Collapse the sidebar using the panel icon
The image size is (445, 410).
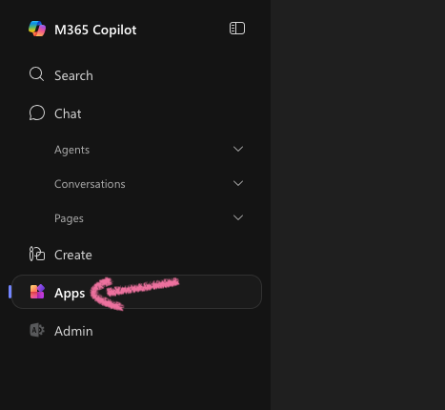(x=237, y=29)
